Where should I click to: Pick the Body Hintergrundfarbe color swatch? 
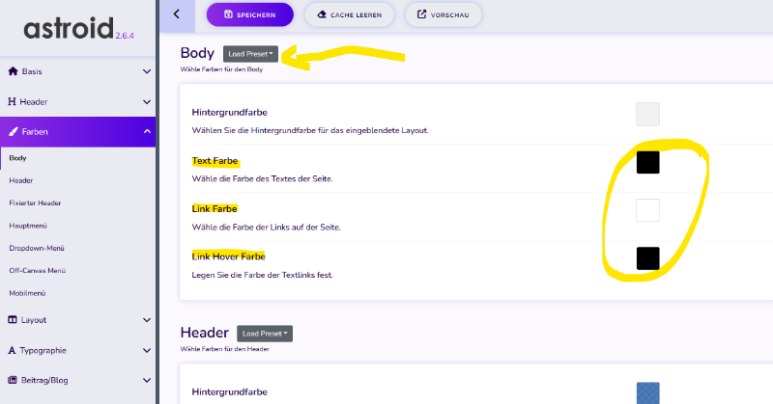coord(647,114)
